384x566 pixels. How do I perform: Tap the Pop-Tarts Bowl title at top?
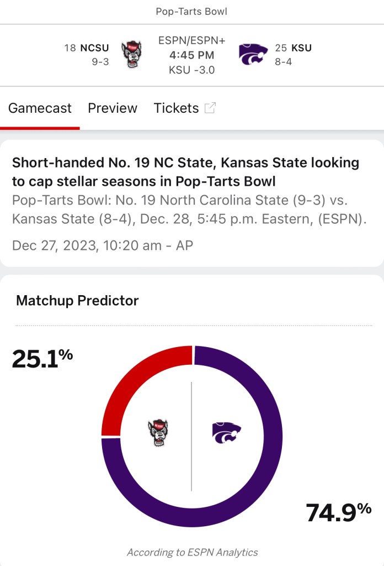tap(191, 12)
